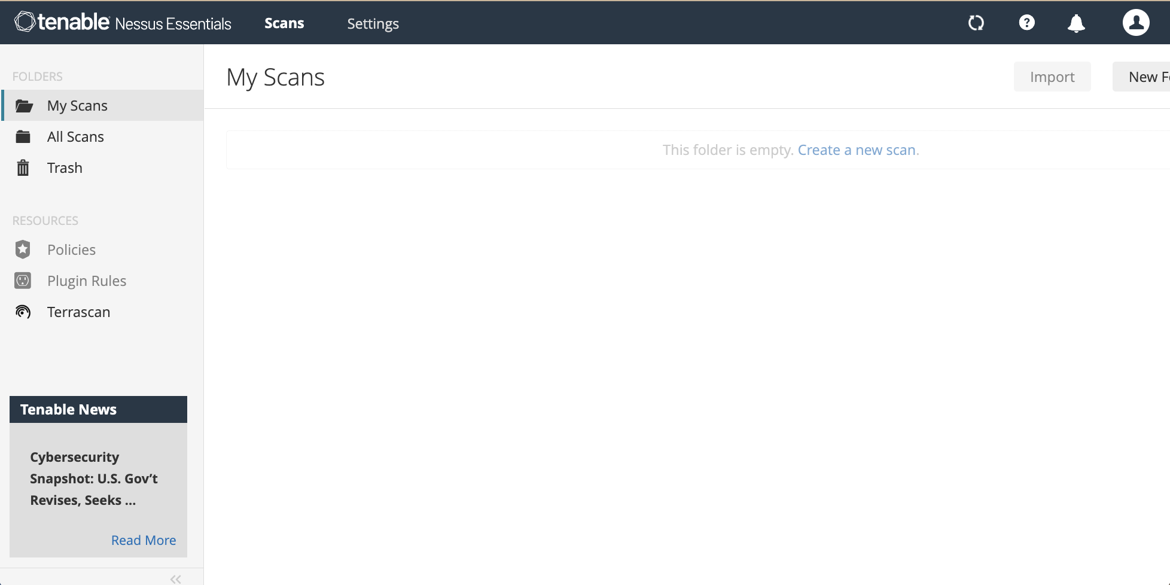This screenshot has width=1170, height=585.
Task: Click the Tenable Nessus Essentials logo
Action: click(123, 23)
